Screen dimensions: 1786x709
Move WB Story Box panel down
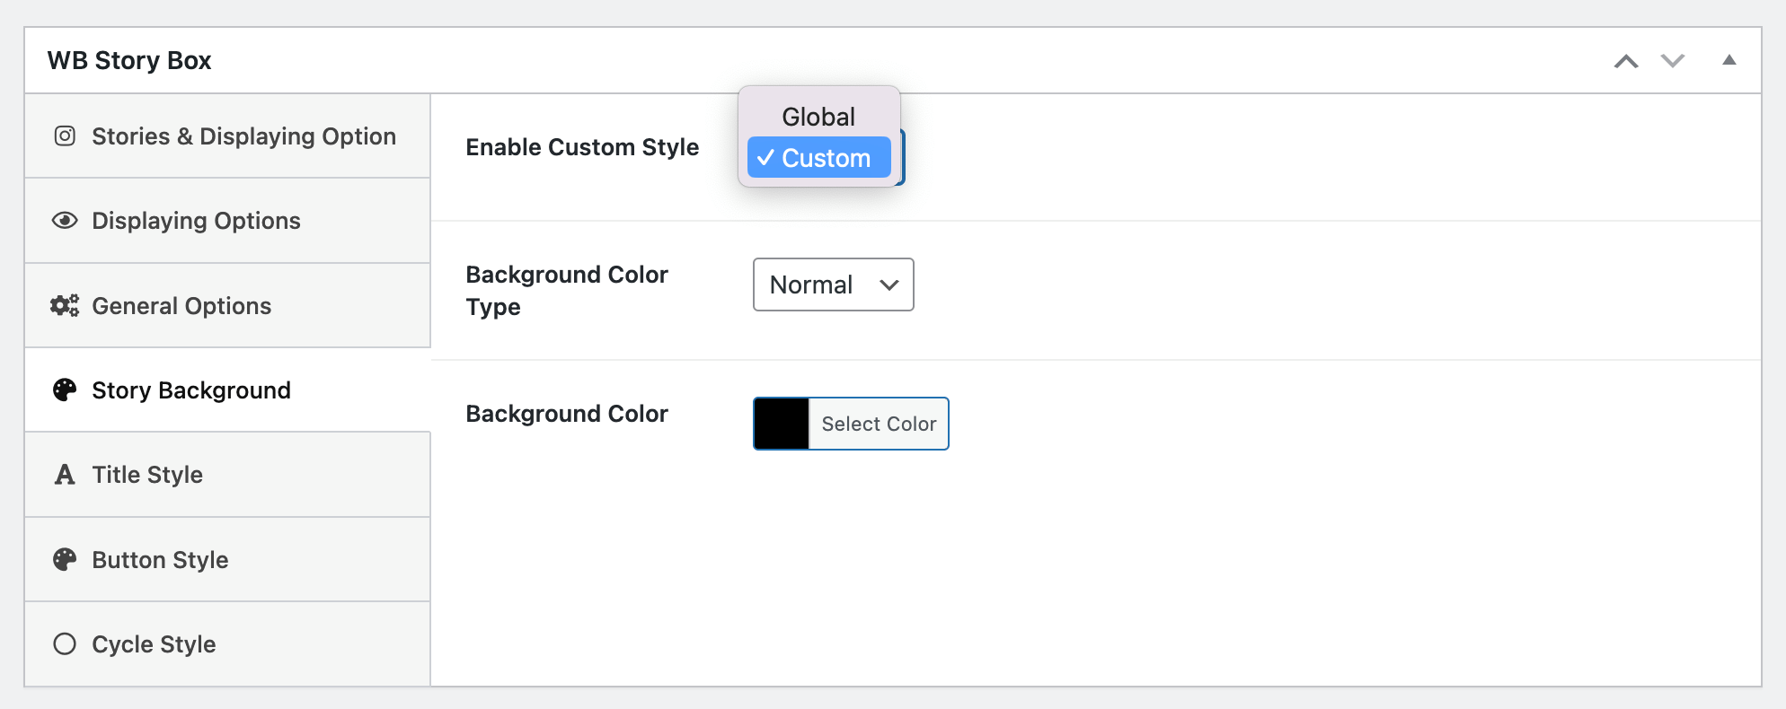coord(1672,61)
